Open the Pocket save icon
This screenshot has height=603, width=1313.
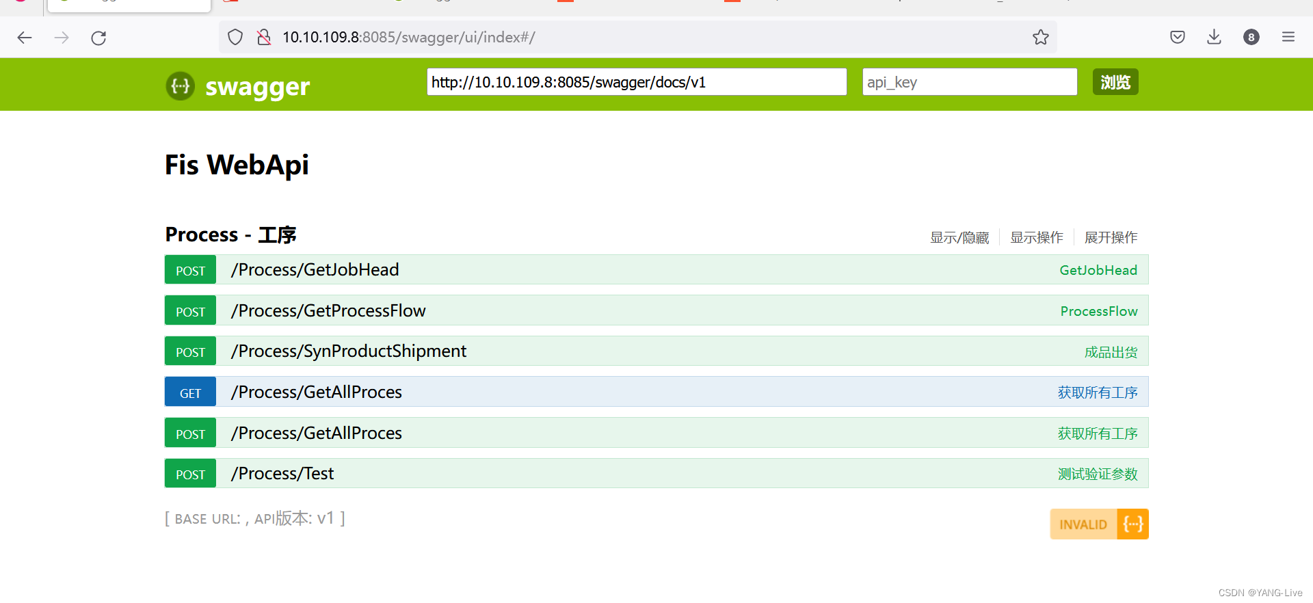(x=1178, y=37)
